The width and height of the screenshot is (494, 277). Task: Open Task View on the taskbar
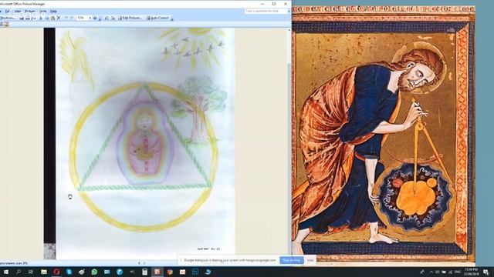click(31, 272)
